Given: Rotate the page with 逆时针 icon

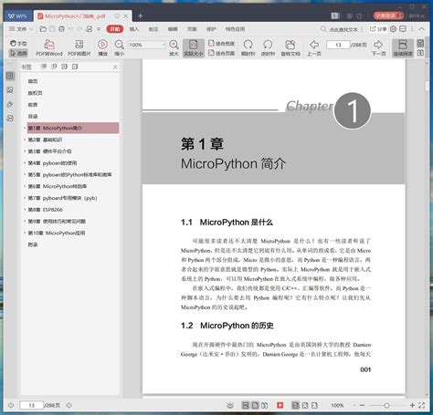Looking at the screenshot, I should 268,47.
